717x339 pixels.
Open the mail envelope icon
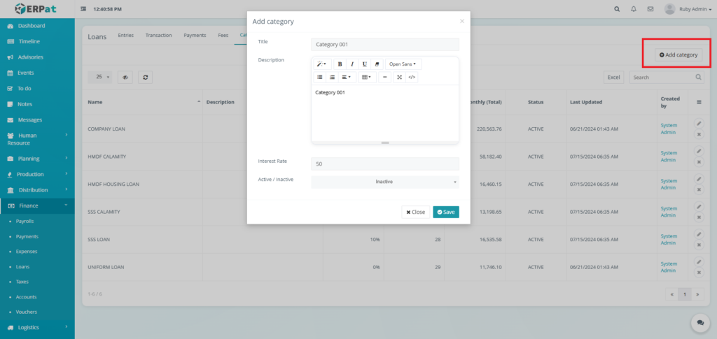pos(650,8)
